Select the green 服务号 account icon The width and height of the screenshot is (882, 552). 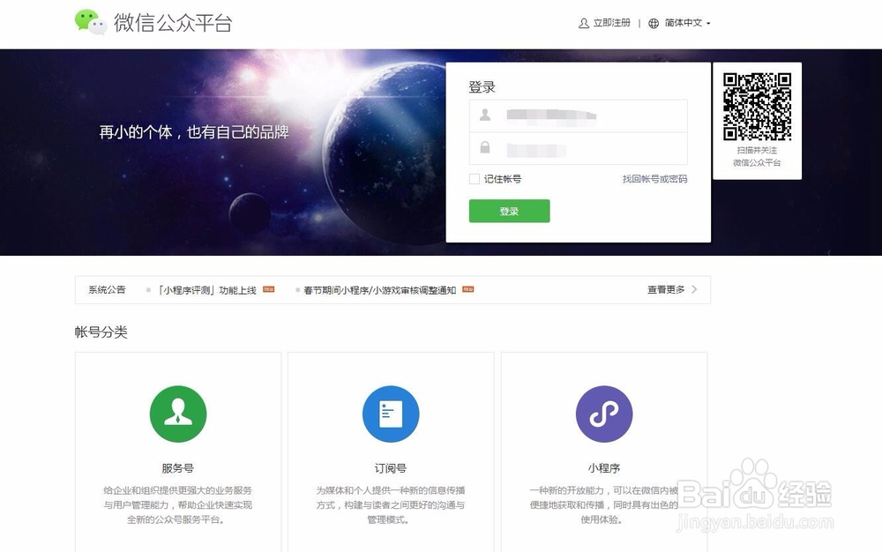click(178, 413)
